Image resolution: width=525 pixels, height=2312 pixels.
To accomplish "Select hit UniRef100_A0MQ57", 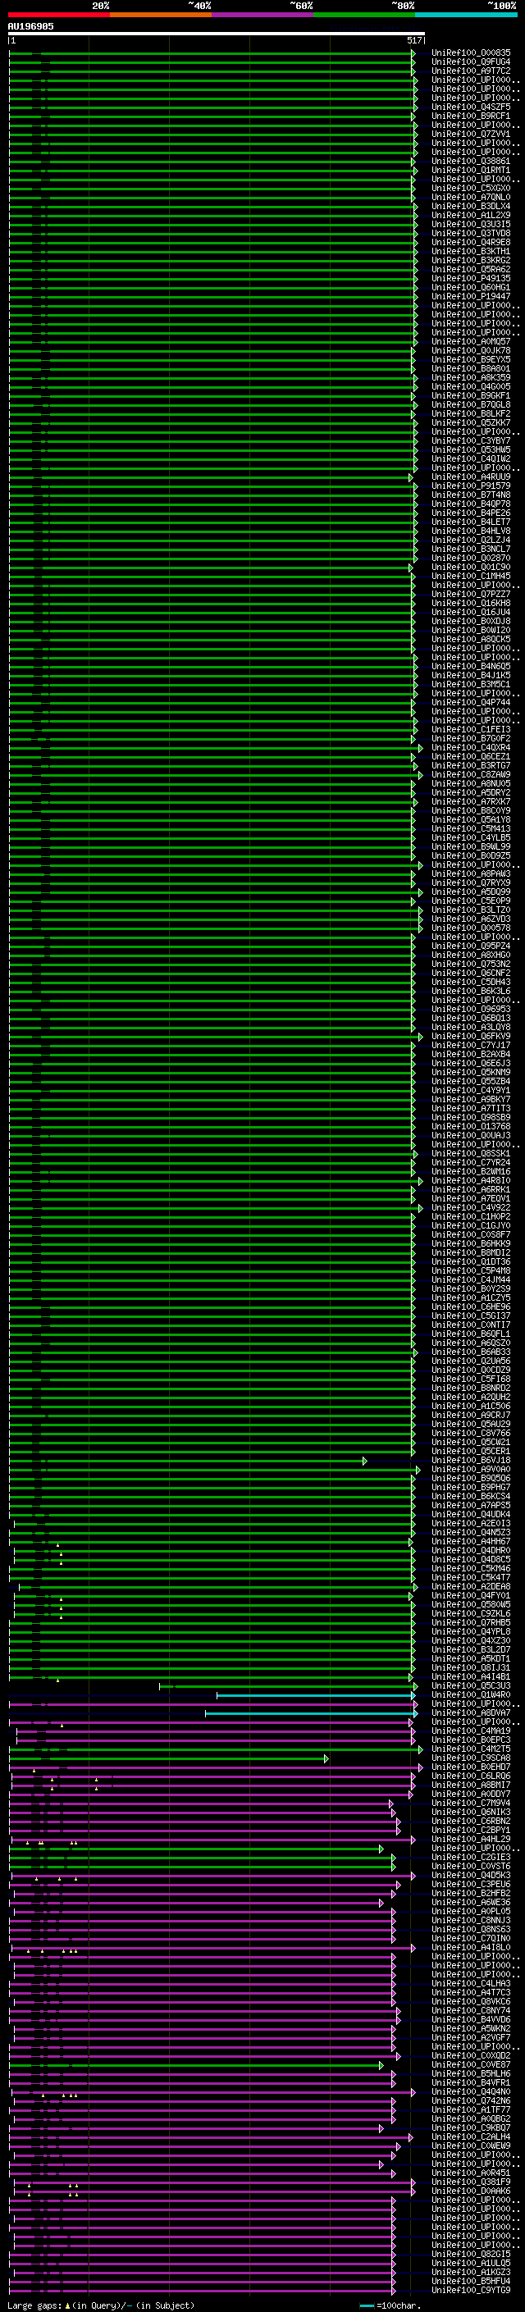I will (470, 341).
